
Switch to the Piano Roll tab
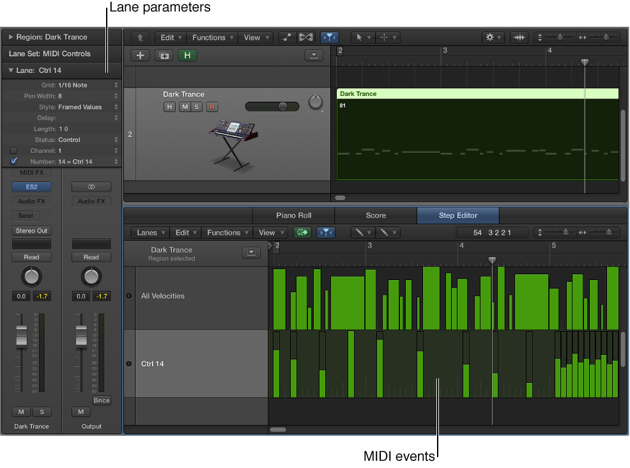tap(293, 215)
